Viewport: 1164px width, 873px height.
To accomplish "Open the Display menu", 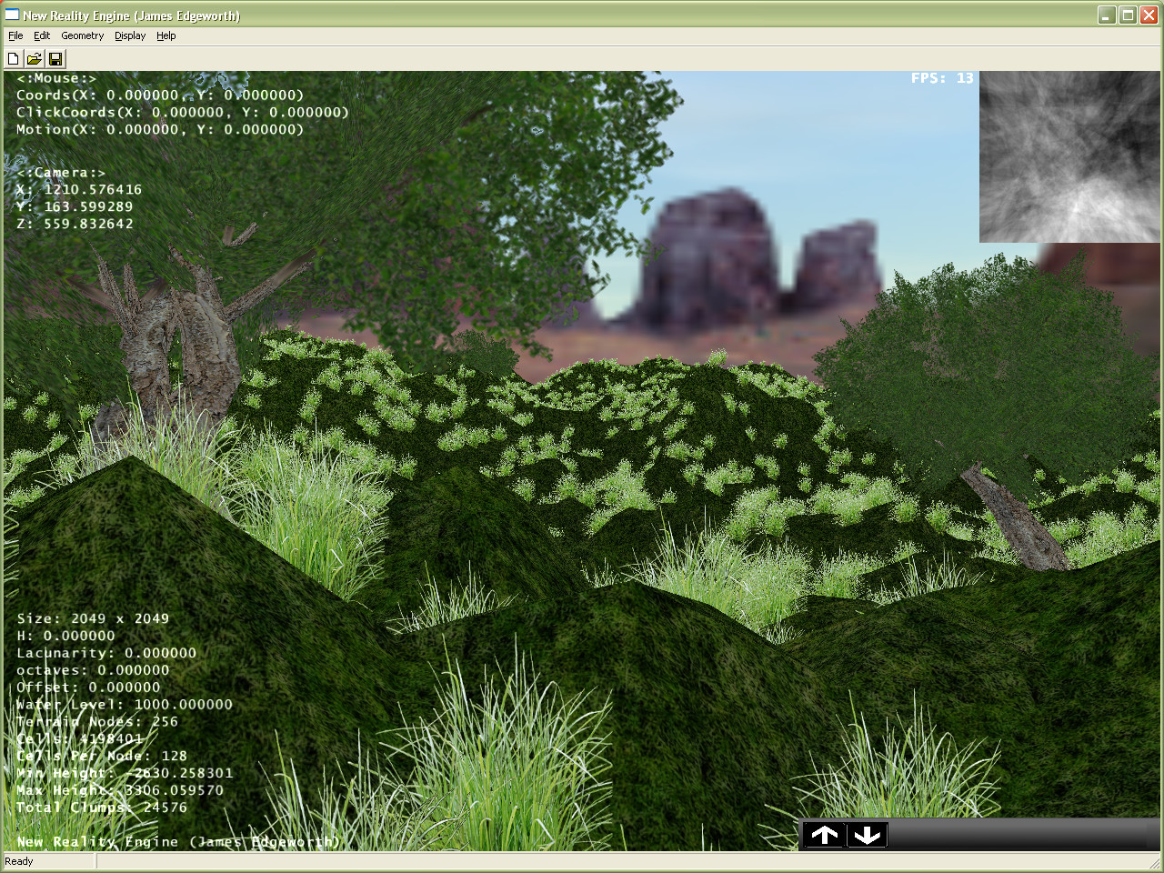I will 129,35.
